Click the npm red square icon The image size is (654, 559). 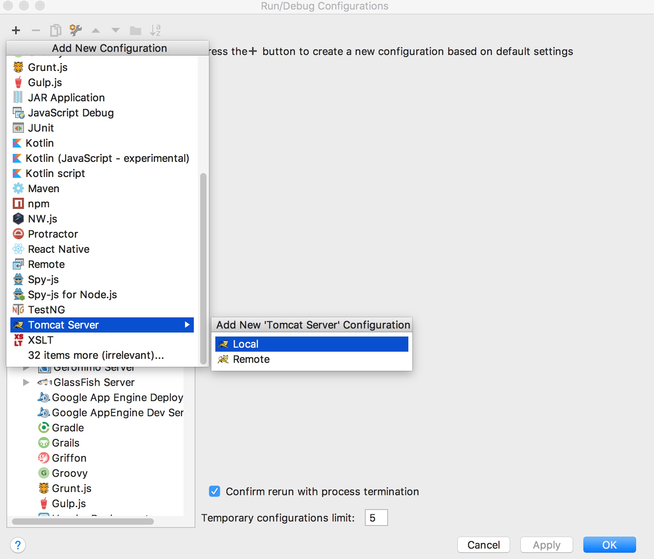[18, 204]
